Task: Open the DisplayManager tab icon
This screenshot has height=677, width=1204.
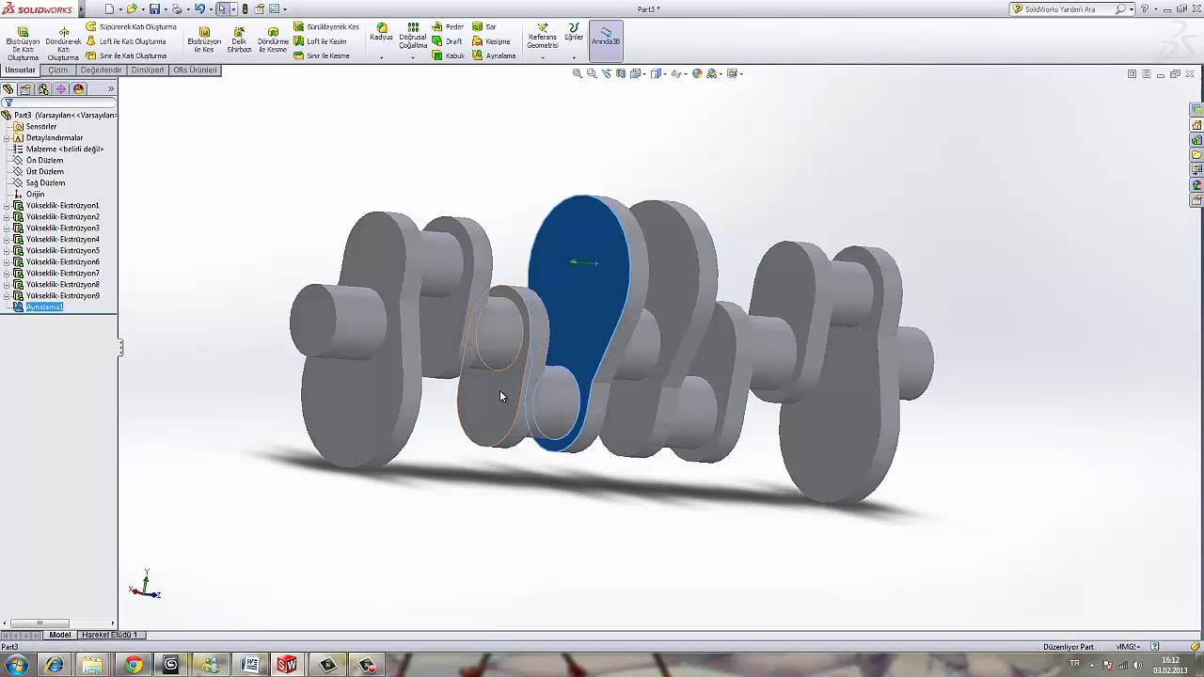Action: [79, 89]
